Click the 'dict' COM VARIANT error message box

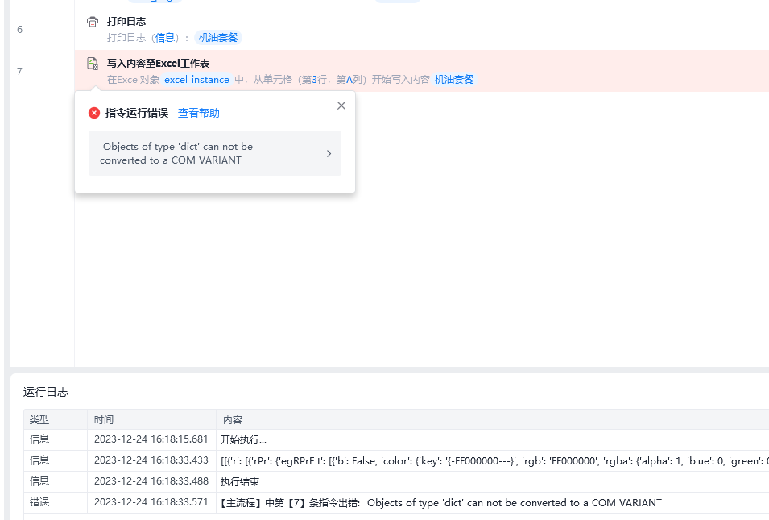tap(215, 153)
